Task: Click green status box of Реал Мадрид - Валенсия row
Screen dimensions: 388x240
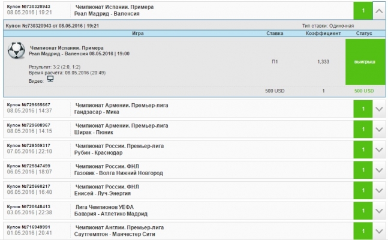Action: 363,11
